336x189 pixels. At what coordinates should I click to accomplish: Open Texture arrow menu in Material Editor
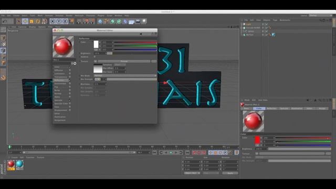tap(96, 61)
